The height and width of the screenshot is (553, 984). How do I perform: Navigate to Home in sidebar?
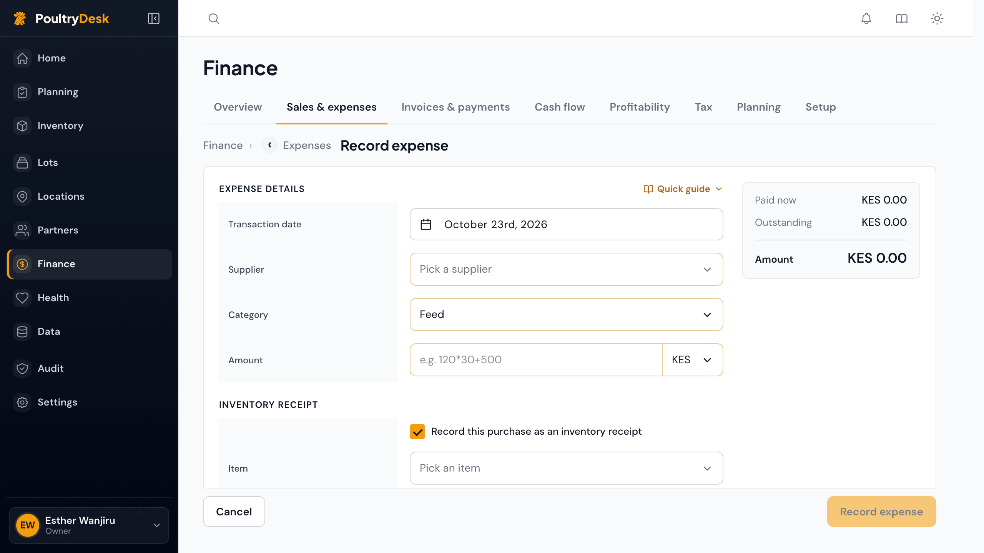click(x=89, y=58)
